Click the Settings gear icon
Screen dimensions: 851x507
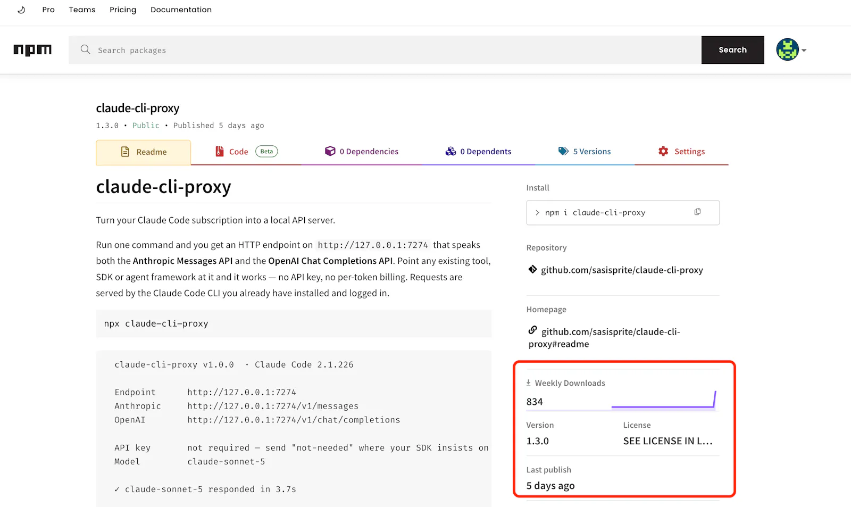coord(663,151)
